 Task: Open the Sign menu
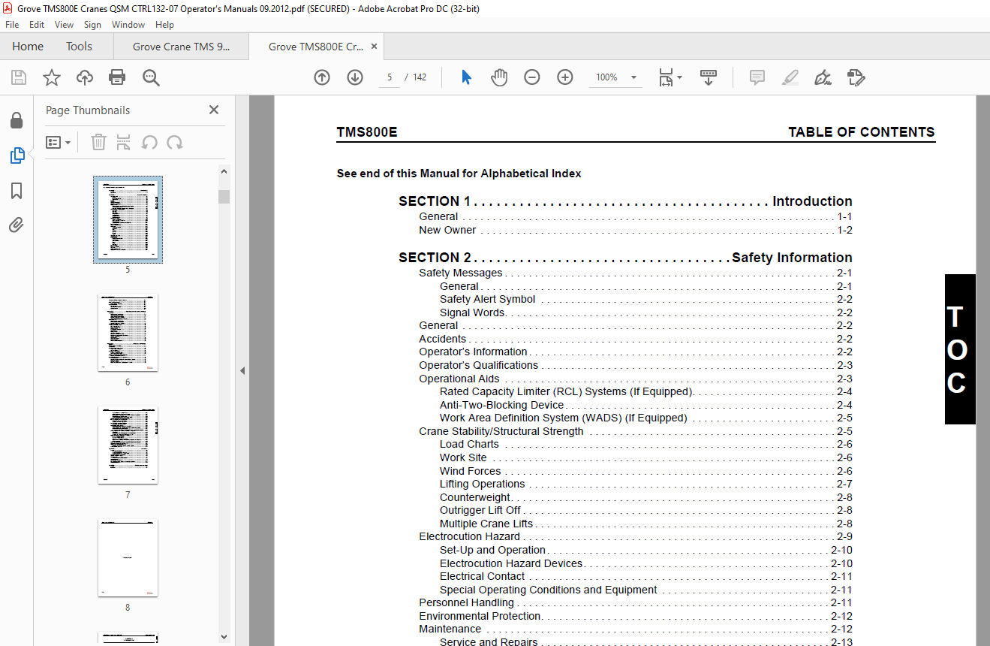92,25
